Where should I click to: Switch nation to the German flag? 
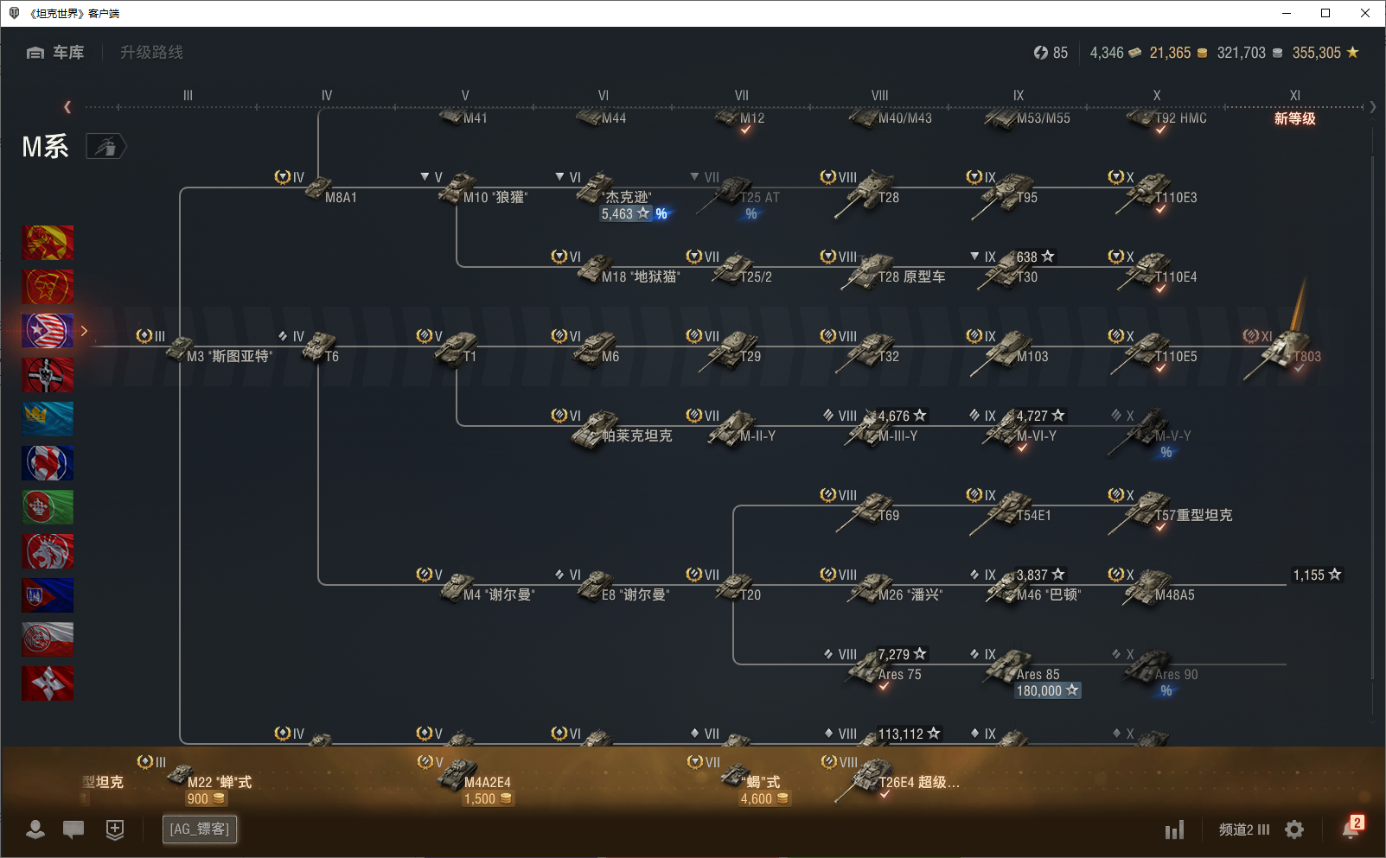(48, 375)
